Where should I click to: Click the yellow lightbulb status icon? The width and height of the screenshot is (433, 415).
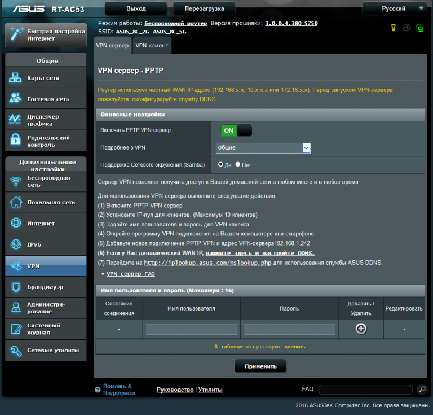[394, 28]
